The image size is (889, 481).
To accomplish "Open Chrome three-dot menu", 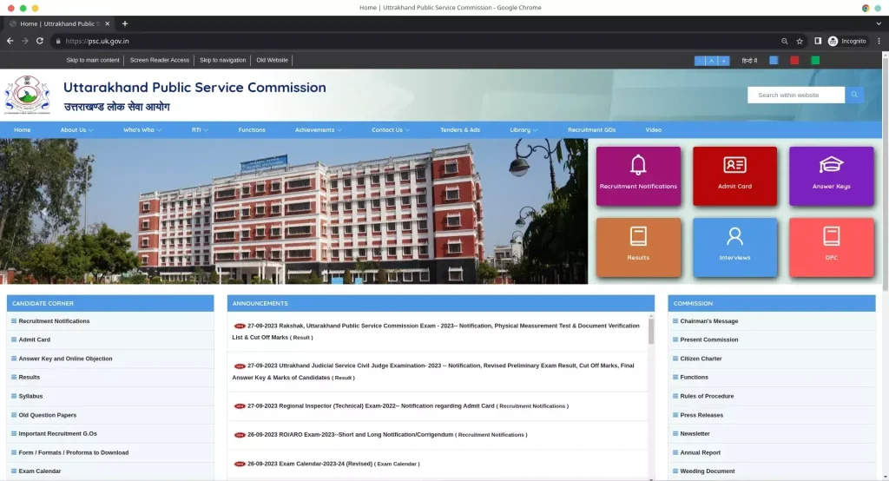I will click(879, 41).
